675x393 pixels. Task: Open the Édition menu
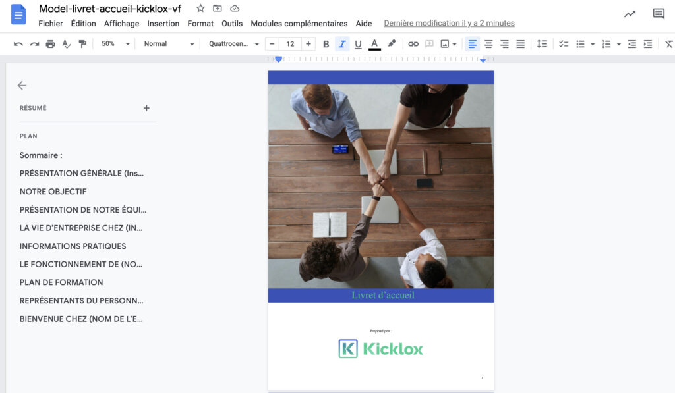(x=84, y=24)
